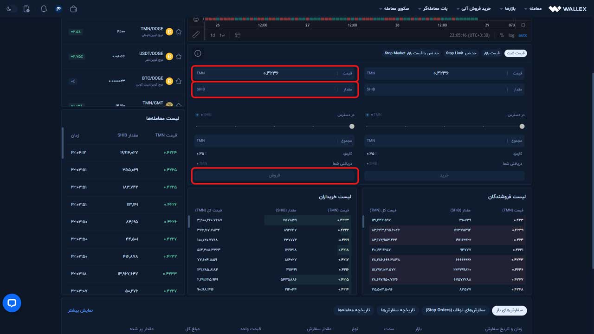Click the BTC/DOGE Dogecoin coin icon
Image resolution: width=594 pixels, height=334 pixels.
(x=169, y=81)
